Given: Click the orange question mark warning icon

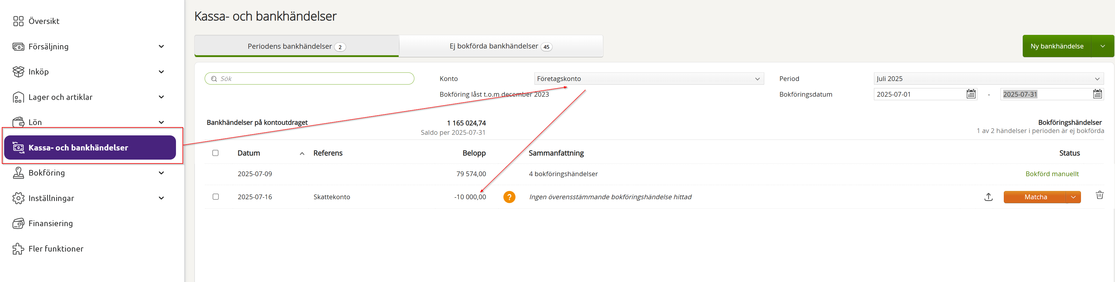Looking at the screenshot, I should (x=509, y=197).
